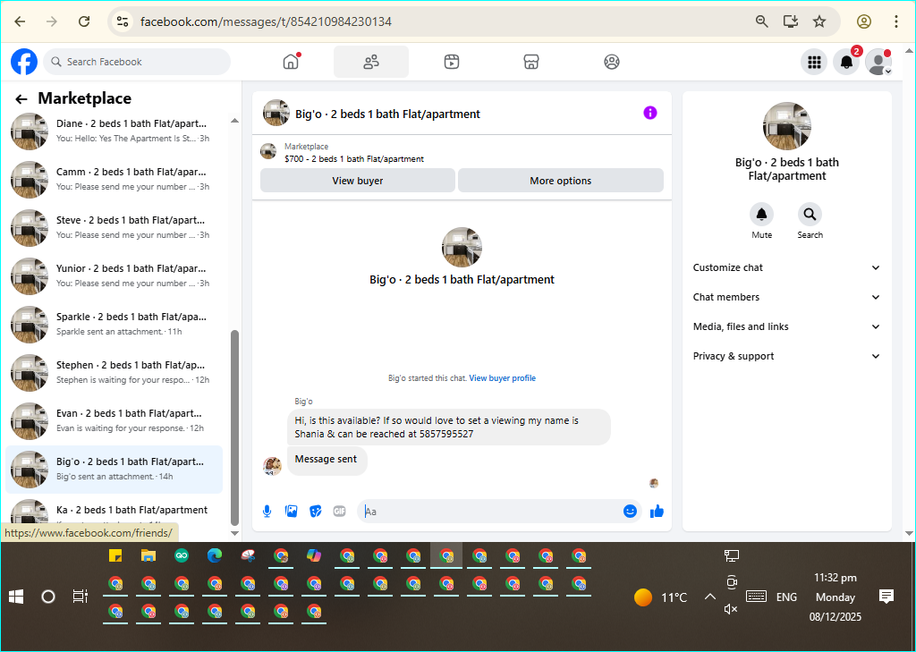Open the browser zoom magnifier icon

(762, 21)
